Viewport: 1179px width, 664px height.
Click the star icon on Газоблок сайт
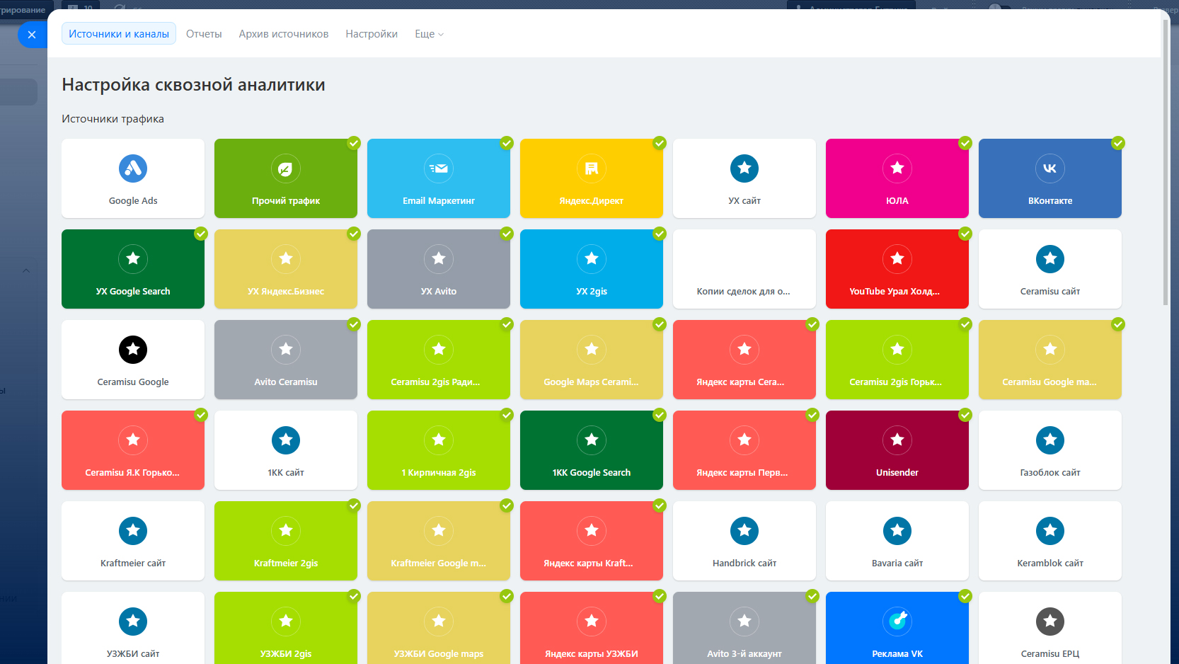click(x=1050, y=440)
